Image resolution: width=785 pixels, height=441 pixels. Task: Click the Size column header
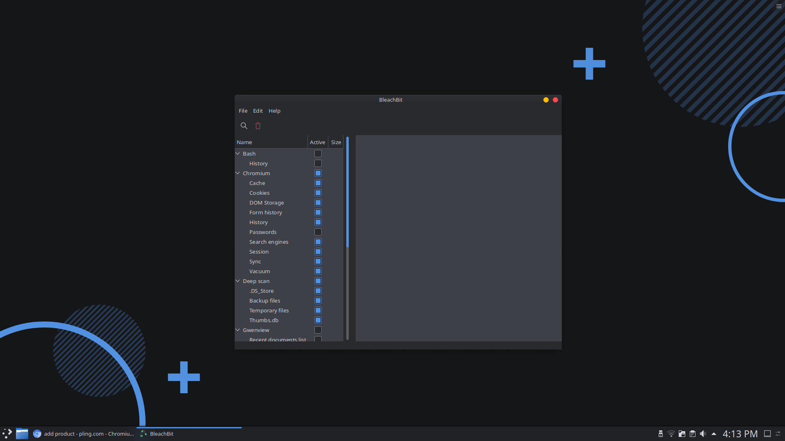[x=336, y=142]
